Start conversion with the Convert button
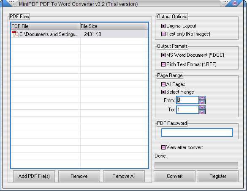The height and width of the screenshot is (191, 247). (x=174, y=176)
